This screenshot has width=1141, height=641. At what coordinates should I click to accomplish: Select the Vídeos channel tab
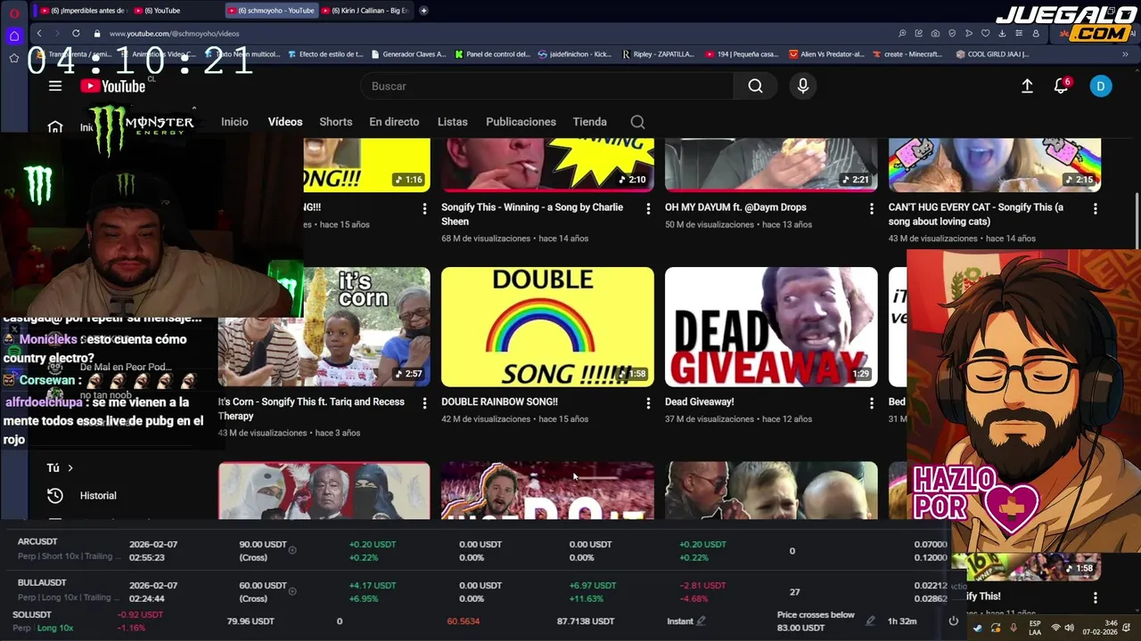(x=285, y=122)
